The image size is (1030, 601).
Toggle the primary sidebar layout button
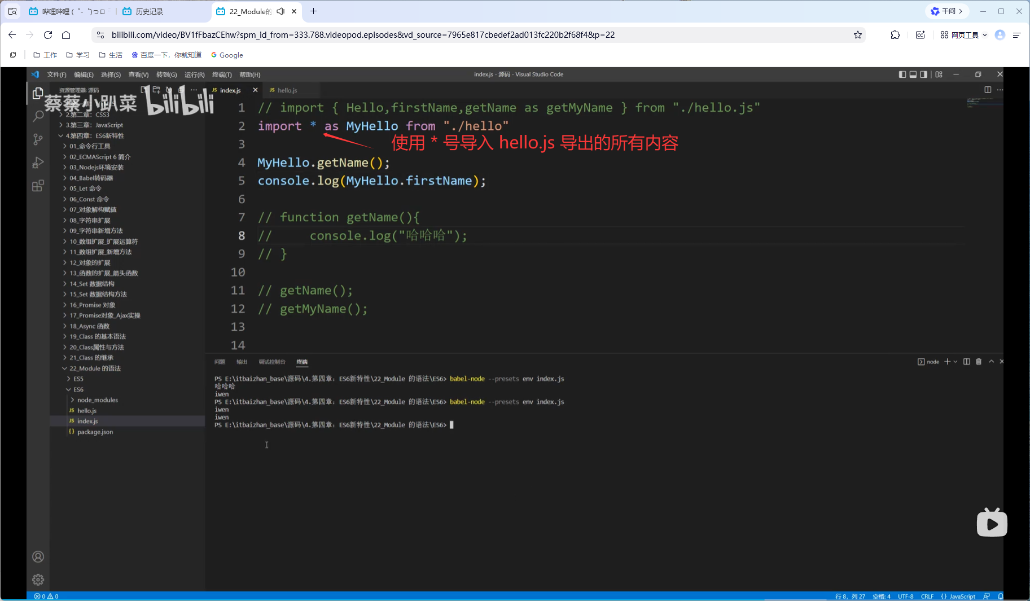[902, 74]
